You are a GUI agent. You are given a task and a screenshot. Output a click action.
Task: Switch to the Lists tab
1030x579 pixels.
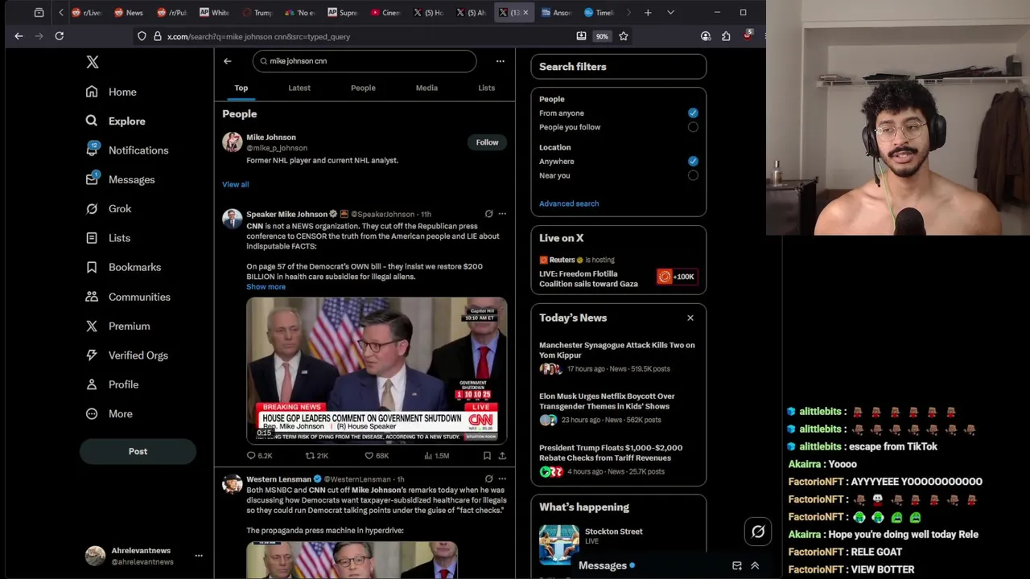486,88
